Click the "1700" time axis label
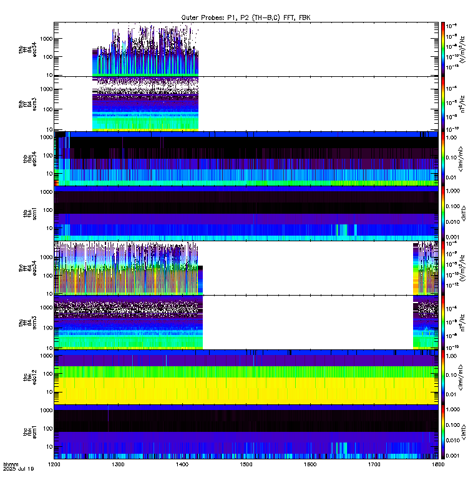The width and height of the screenshot is (468, 500). click(x=374, y=464)
